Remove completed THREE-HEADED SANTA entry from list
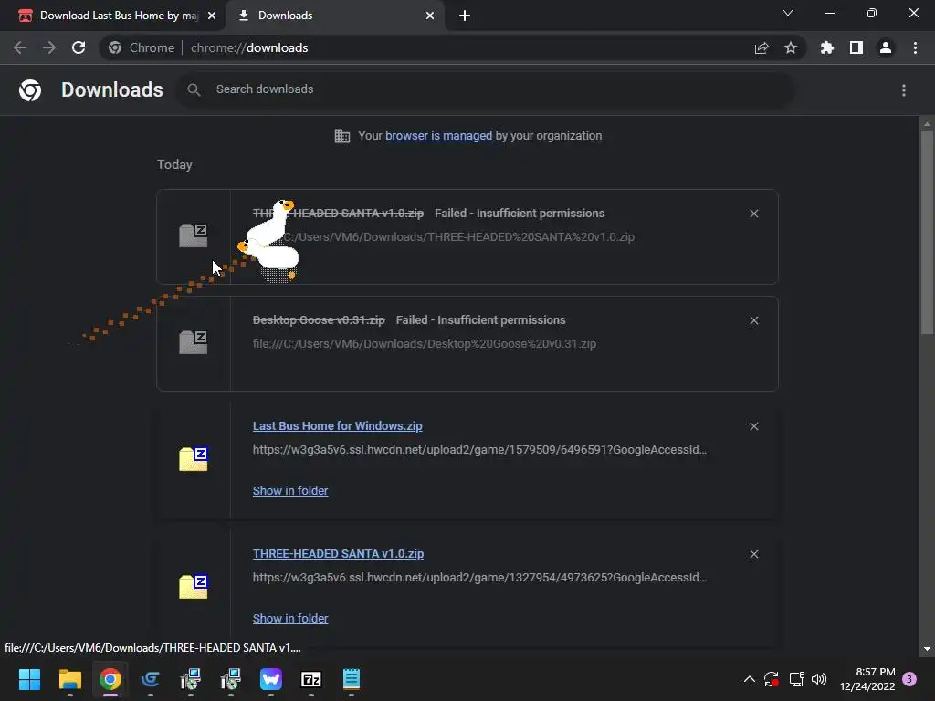Screen dimensions: 935x701 [753, 554]
